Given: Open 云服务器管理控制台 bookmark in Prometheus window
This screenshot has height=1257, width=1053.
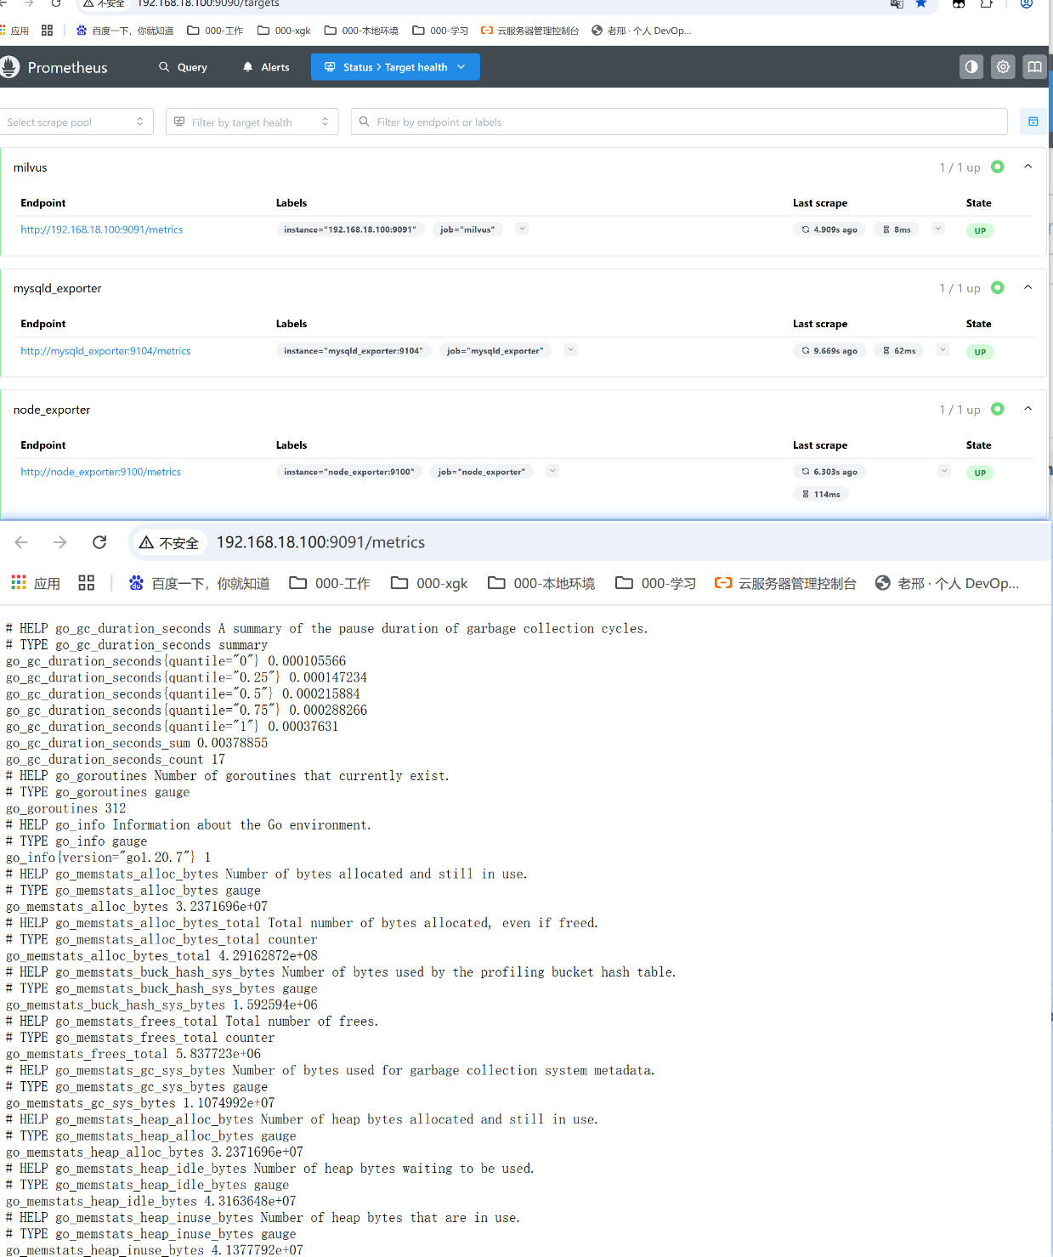Looking at the screenshot, I should (x=529, y=31).
